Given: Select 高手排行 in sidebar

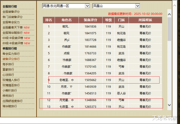Looking at the screenshot, I should tap(8, 64).
